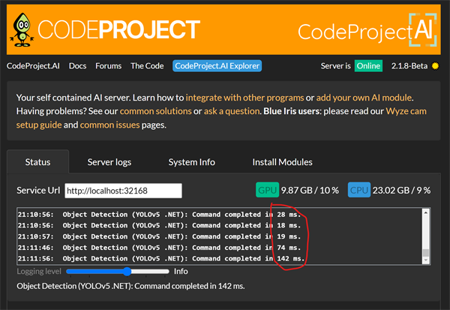
Task: Open the "ask a question" link
Action: click(x=232, y=111)
